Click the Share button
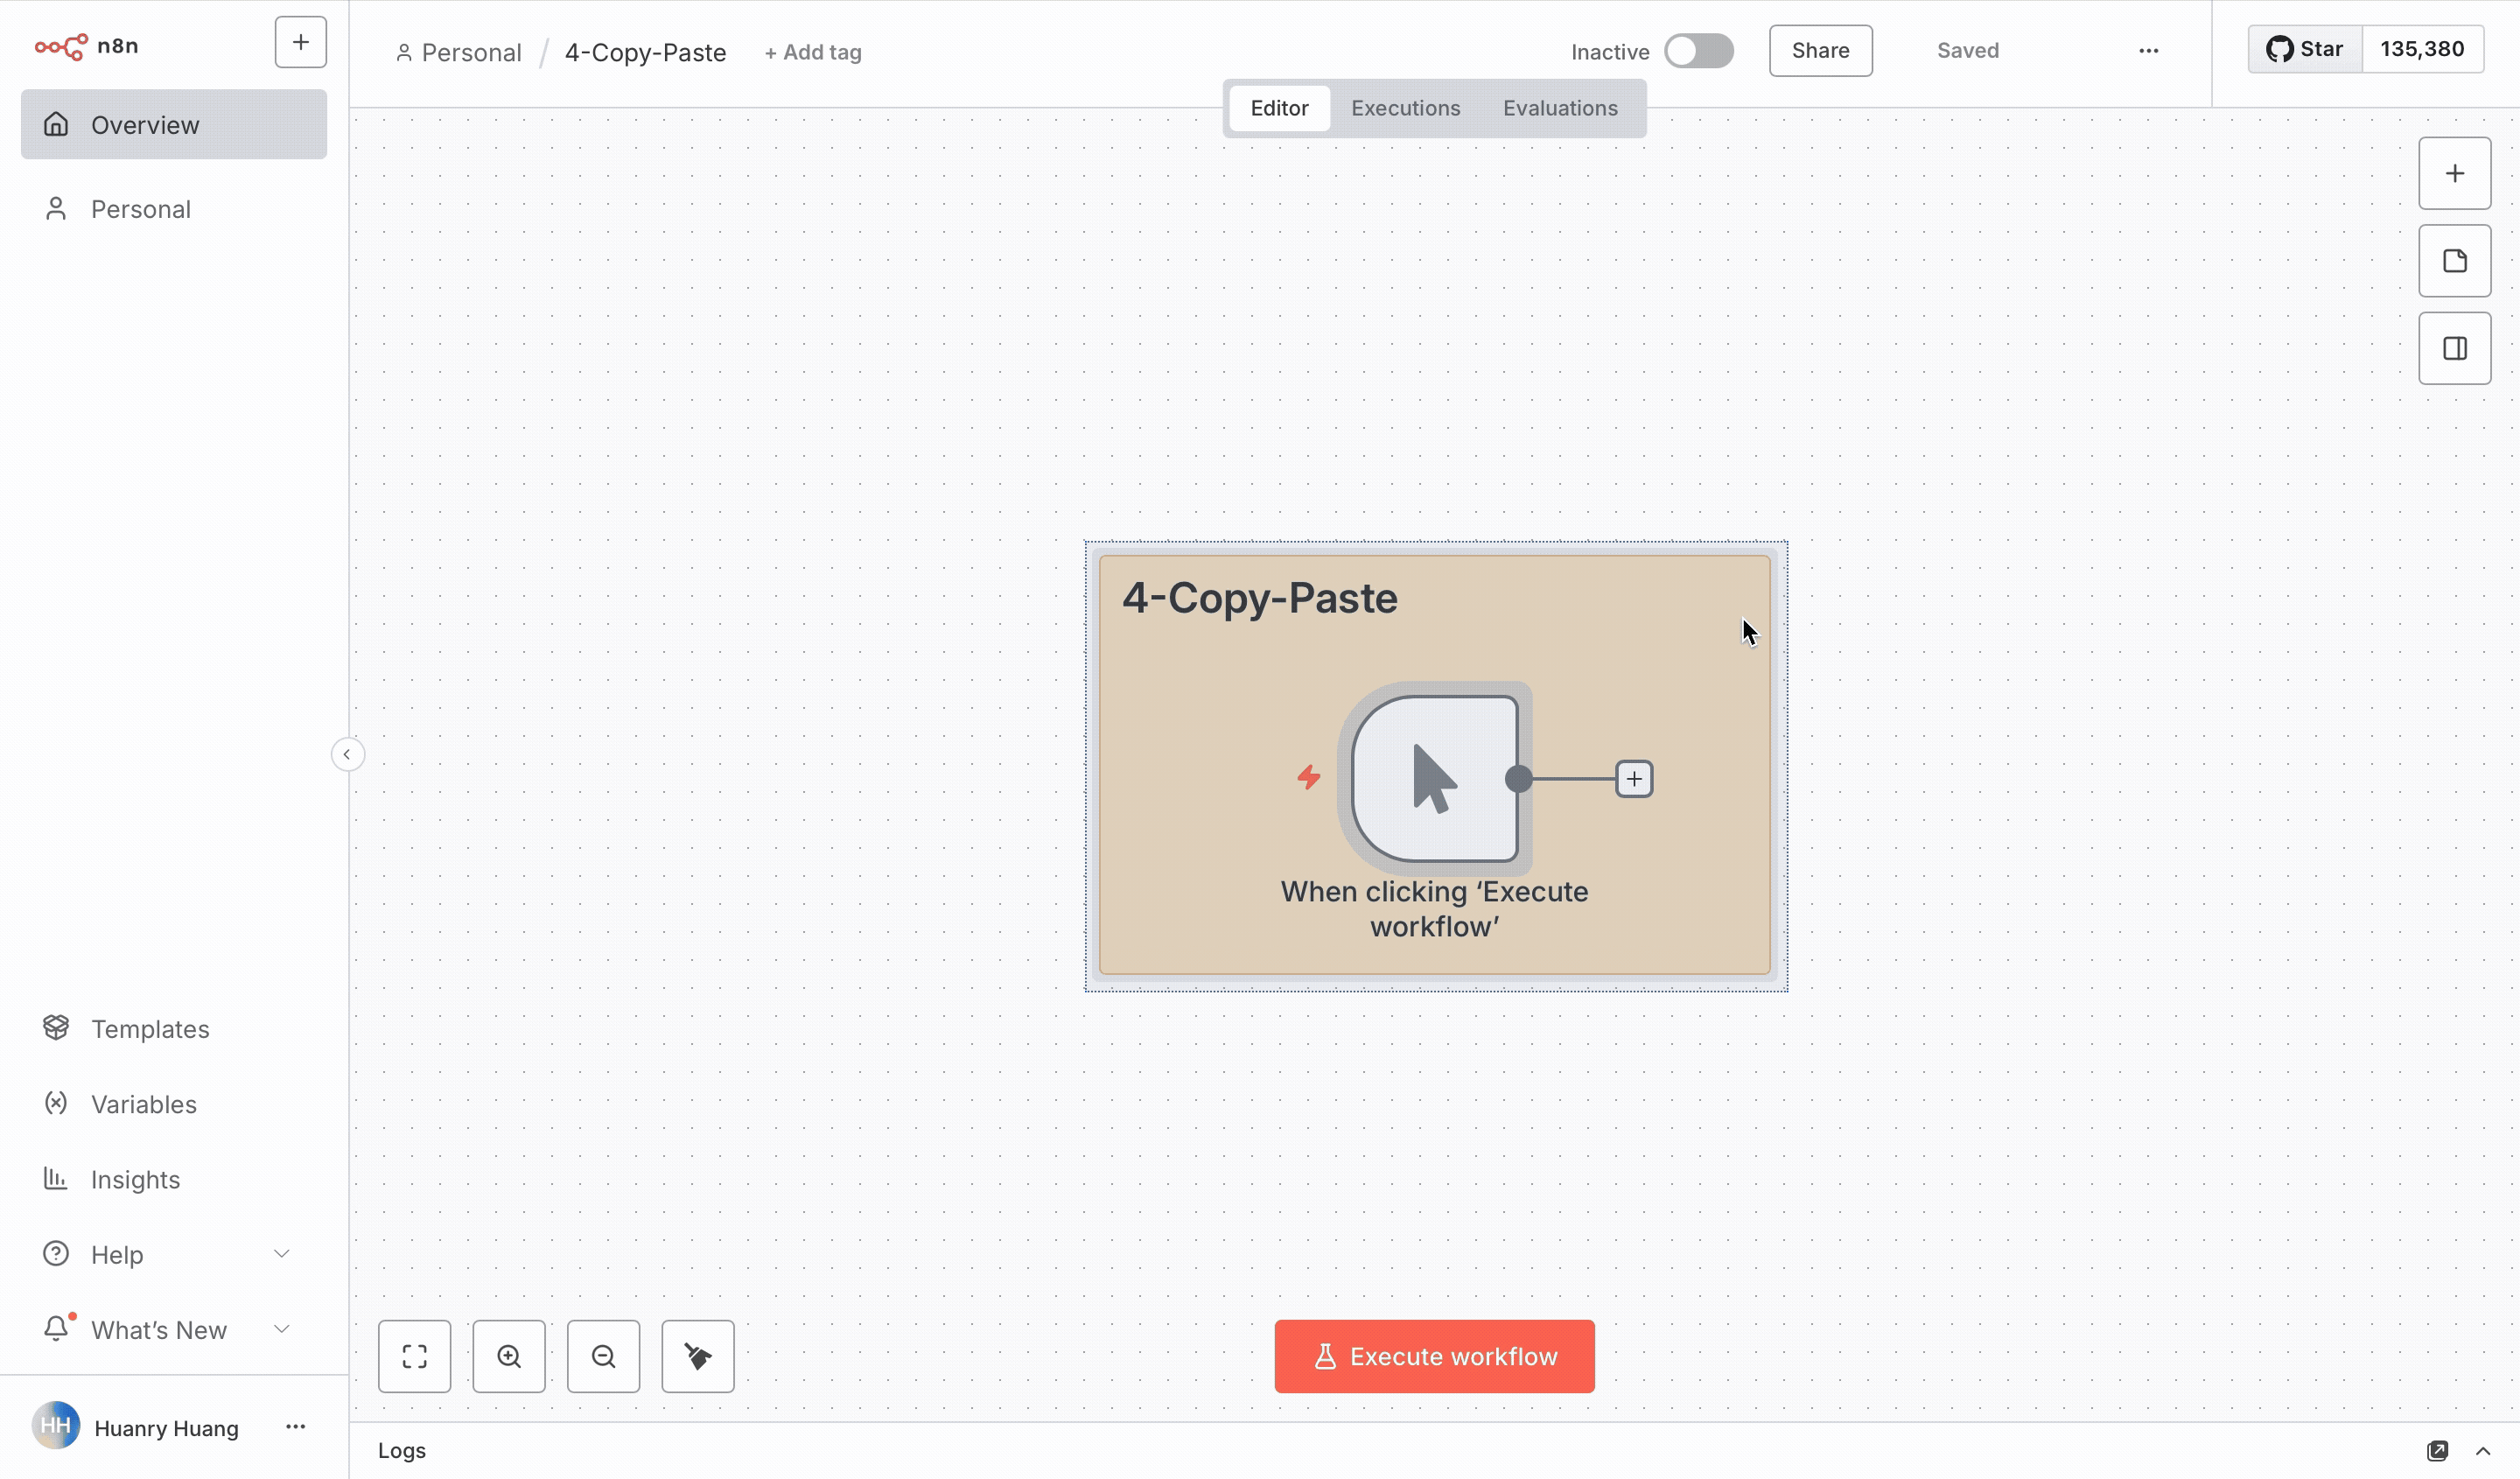 [1821, 51]
